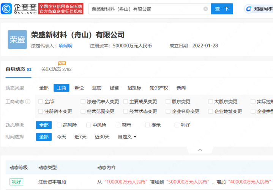The image size is (273, 190).
Task: Open legal representative 项炯炯 link
Action: [65, 46]
